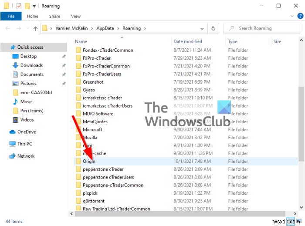
Task: Sort by Date modified column
Action: pyautogui.click(x=188, y=42)
